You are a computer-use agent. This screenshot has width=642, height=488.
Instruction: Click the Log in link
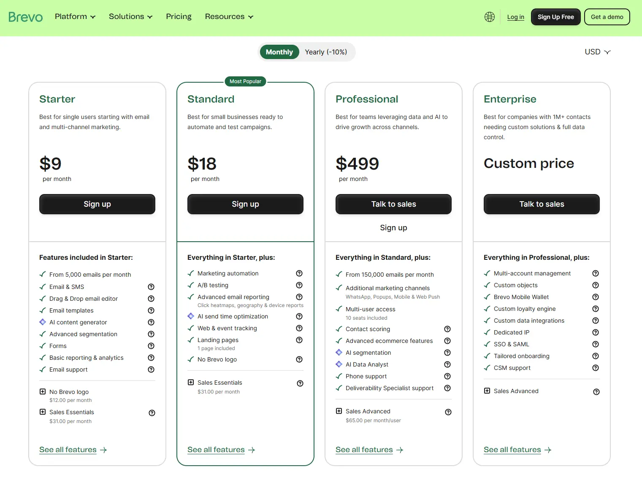[x=516, y=17]
